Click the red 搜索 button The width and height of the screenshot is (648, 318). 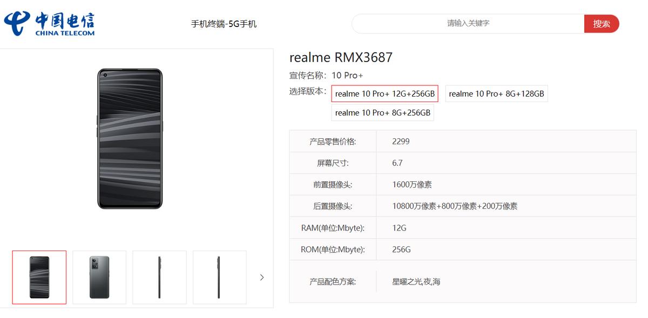[602, 23]
